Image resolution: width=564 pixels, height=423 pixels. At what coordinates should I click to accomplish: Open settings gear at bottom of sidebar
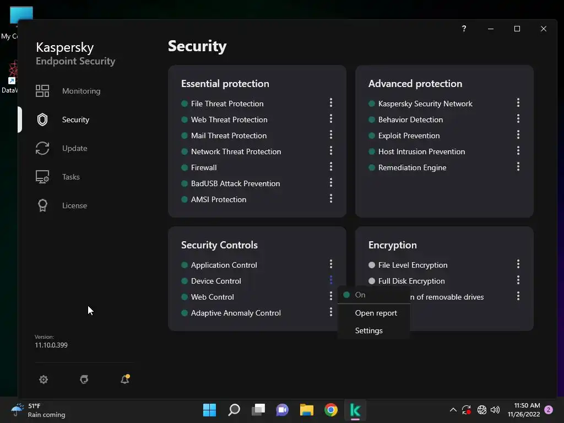click(x=44, y=379)
